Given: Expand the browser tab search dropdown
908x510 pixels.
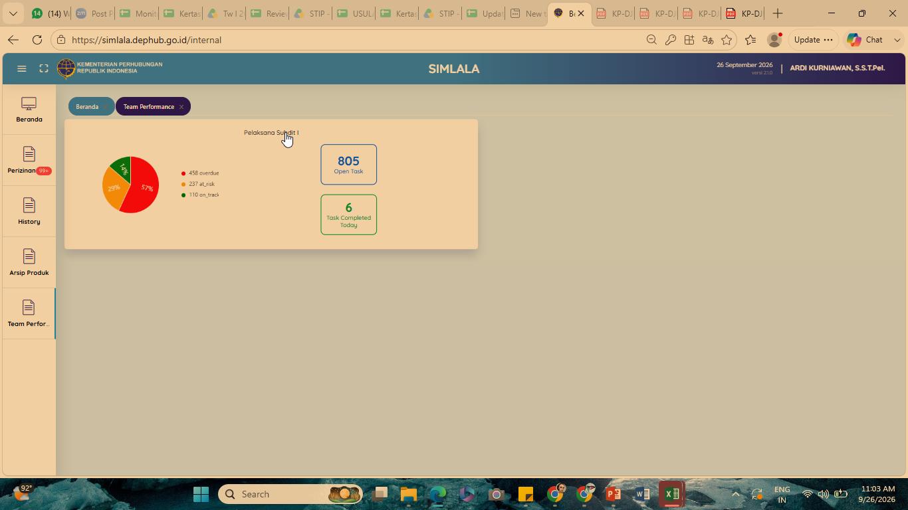Looking at the screenshot, I should (13, 13).
